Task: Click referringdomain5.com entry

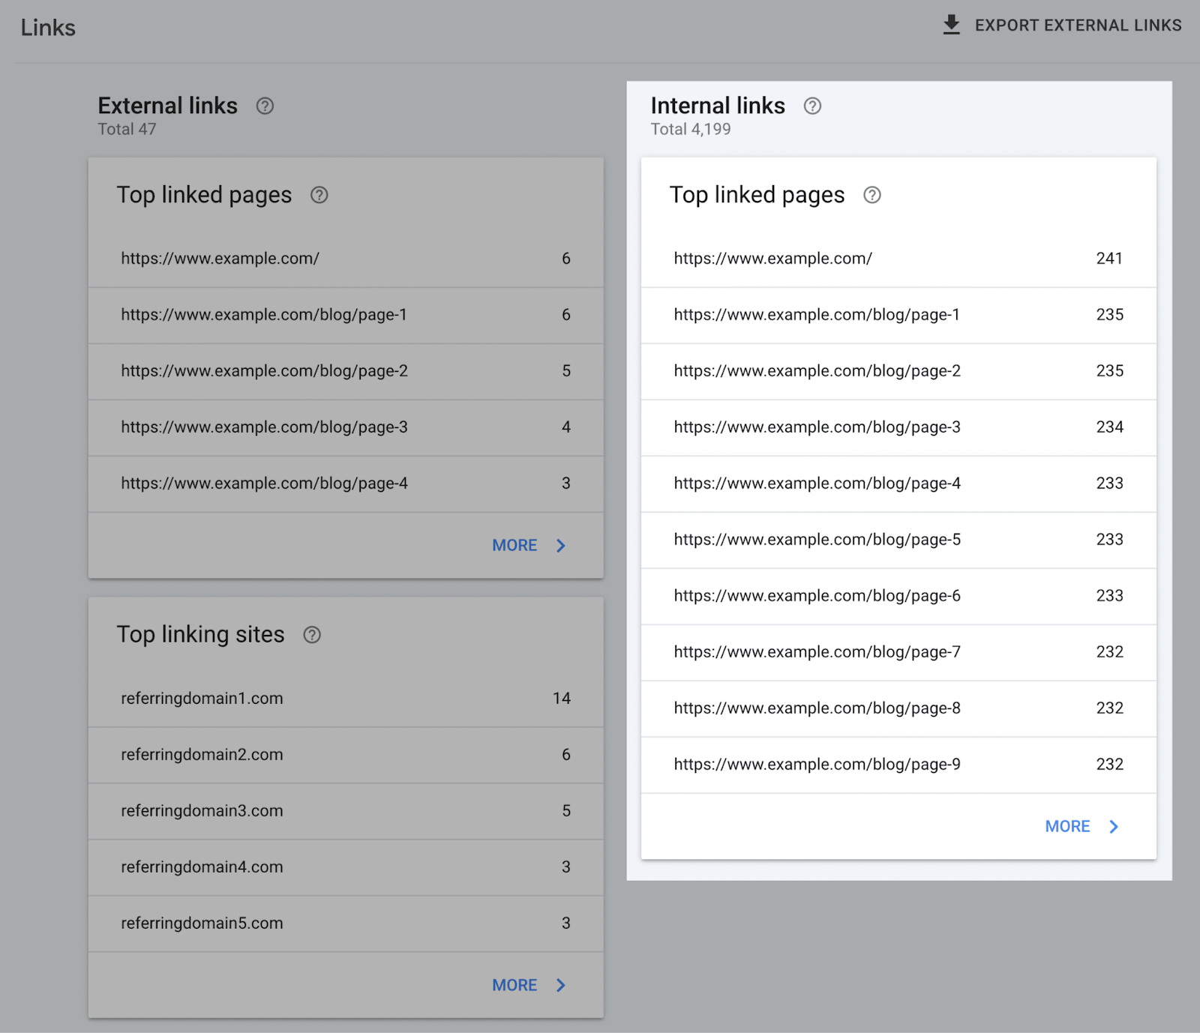Action: coord(202,924)
